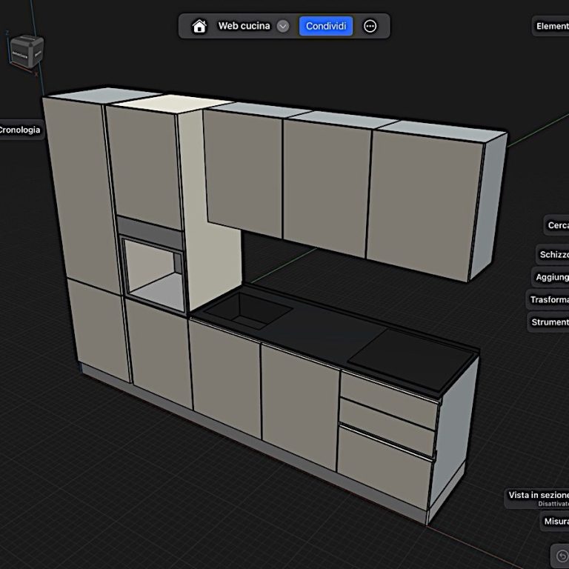
Task: Go to the Home screen icon
Action: pos(199,26)
